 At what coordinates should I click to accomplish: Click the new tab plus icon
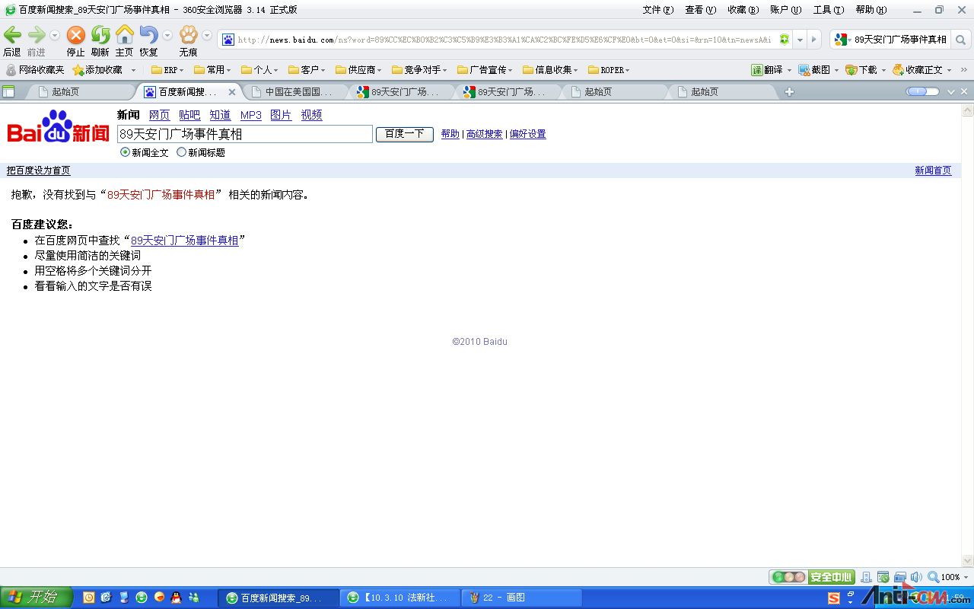click(x=789, y=91)
